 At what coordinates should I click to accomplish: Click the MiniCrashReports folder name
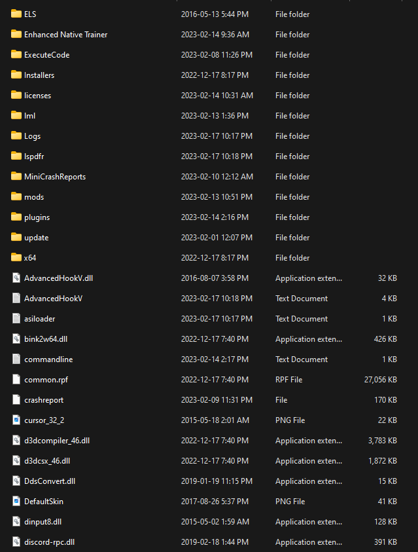55,177
